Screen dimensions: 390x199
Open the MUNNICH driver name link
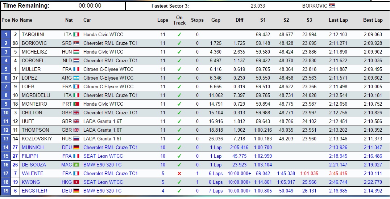(x=33, y=148)
